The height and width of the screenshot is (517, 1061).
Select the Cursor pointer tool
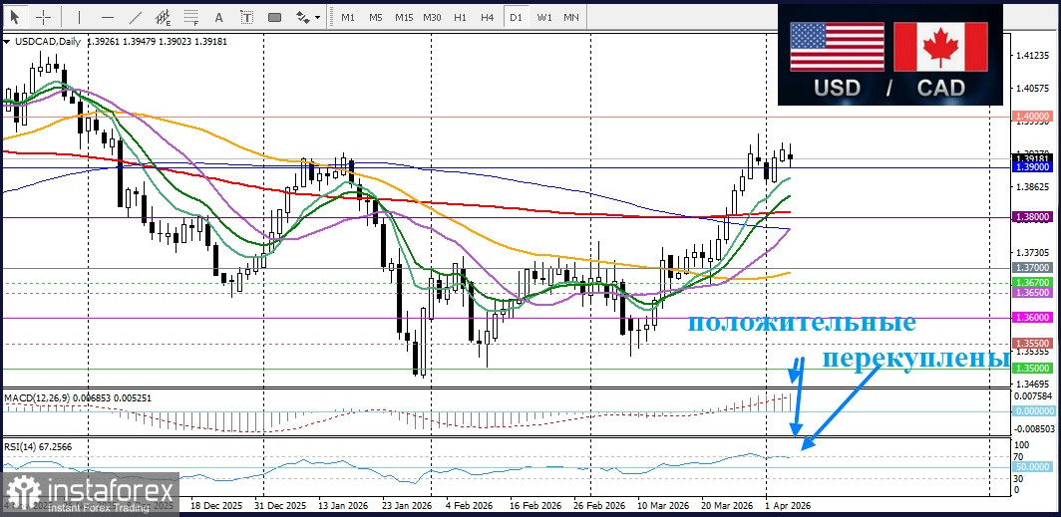tap(15, 17)
